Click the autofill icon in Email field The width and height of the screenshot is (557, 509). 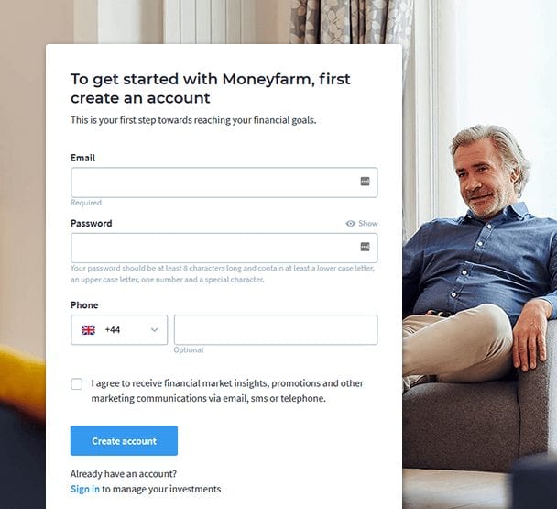(x=365, y=182)
